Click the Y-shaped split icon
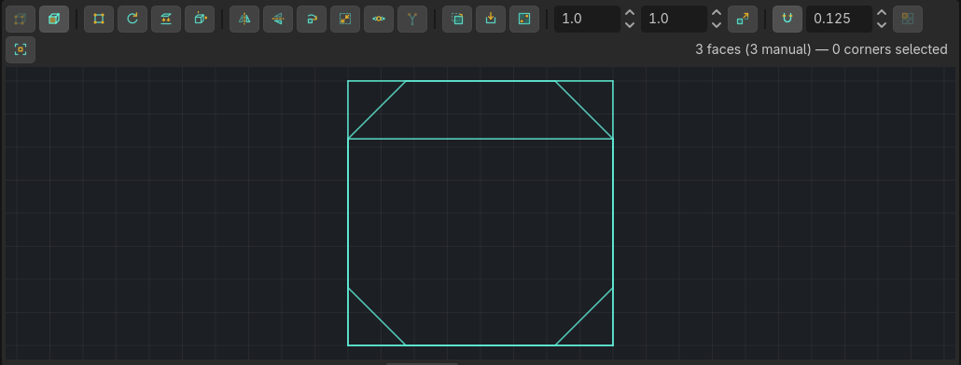 click(412, 19)
